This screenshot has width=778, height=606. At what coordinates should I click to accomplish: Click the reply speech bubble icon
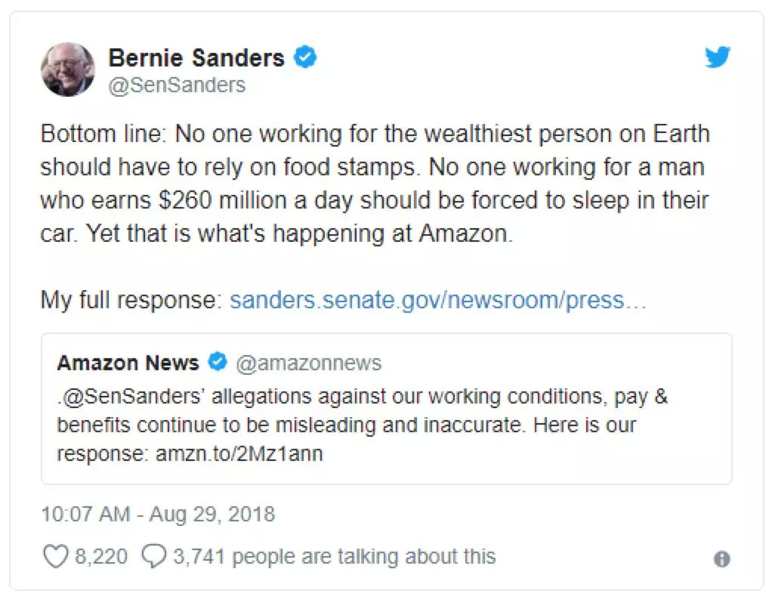pyautogui.click(x=154, y=557)
